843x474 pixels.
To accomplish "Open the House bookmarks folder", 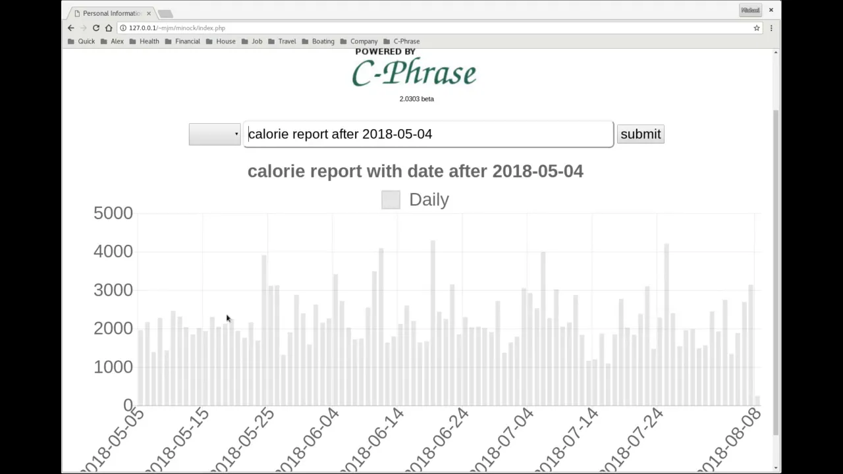I will pos(221,41).
